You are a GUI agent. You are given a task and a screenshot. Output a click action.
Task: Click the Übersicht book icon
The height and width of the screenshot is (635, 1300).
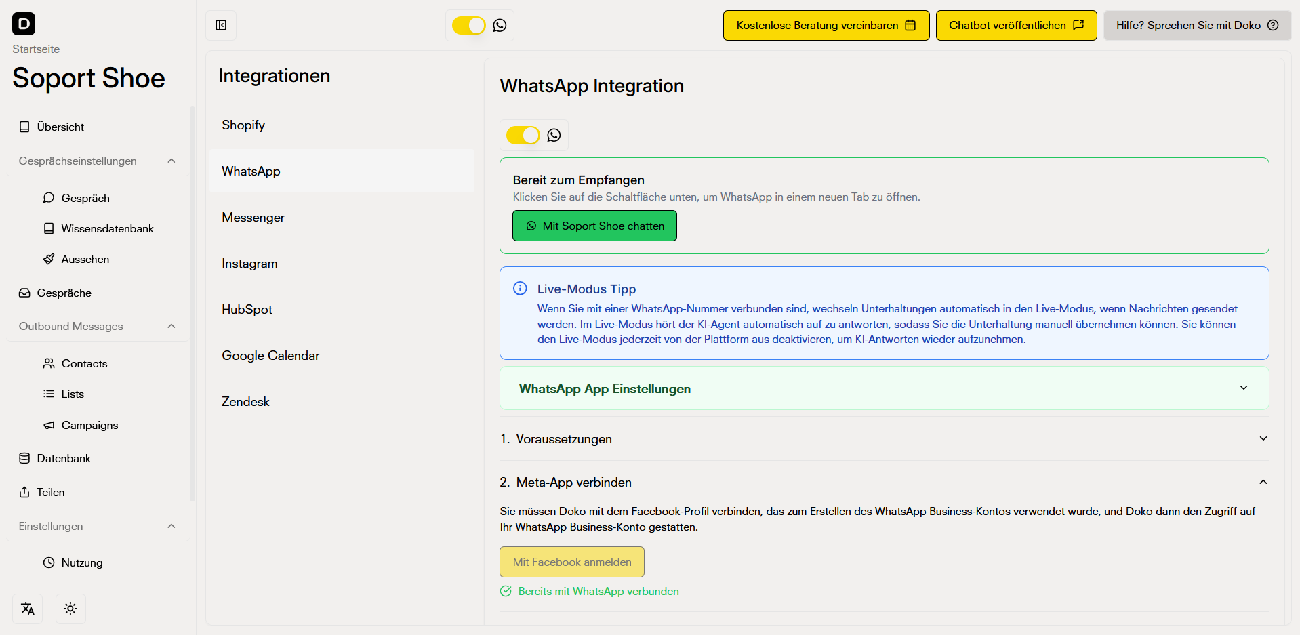pos(24,127)
